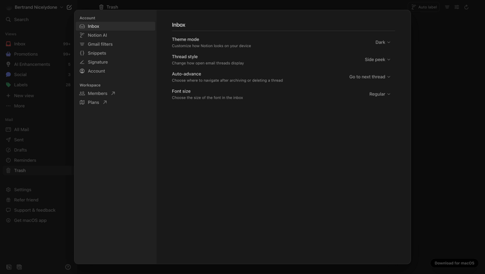485x274 pixels.
Task: Click the Account person icon
Action: point(82,71)
